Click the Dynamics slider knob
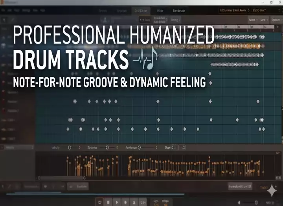The width and height of the screenshot is (283, 206). [x=107, y=148]
